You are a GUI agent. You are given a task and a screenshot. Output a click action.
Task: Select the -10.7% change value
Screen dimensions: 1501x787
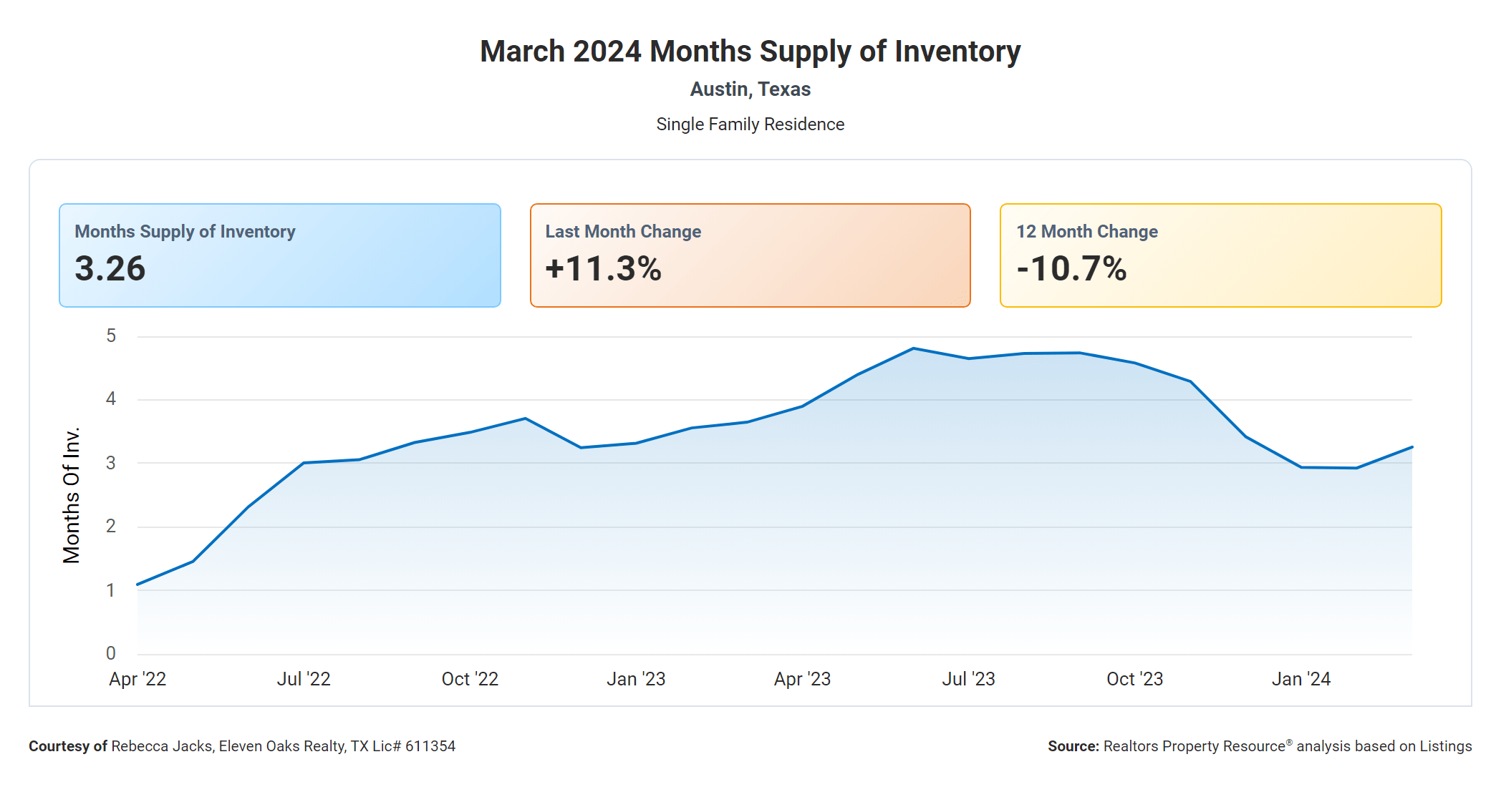[1071, 269]
